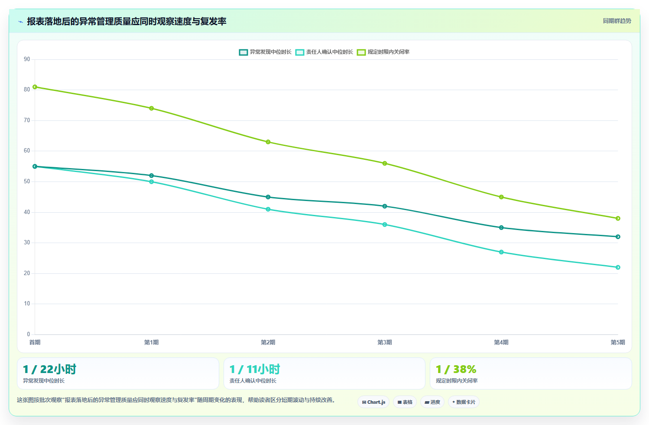Image resolution: width=649 pixels, height=425 pixels.
Task: Click the y-axis value 30
Action: (27, 243)
